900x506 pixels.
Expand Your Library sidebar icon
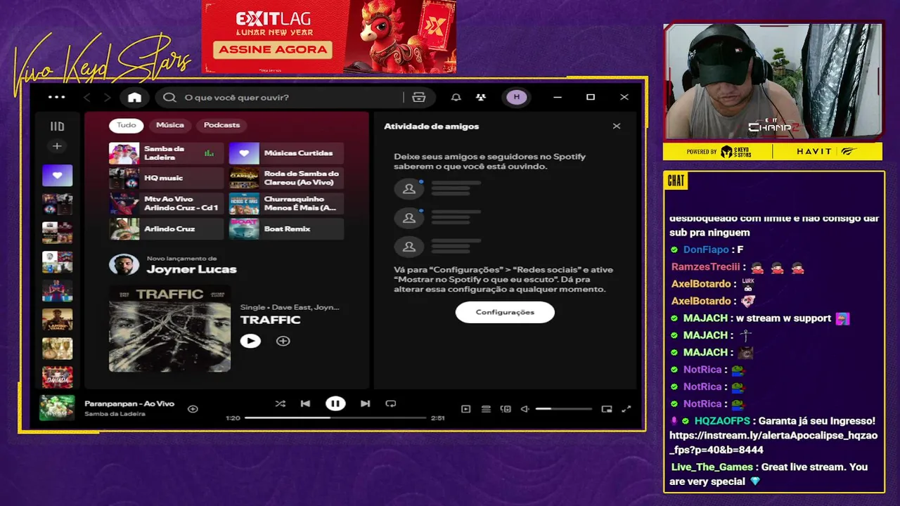[57, 126]
